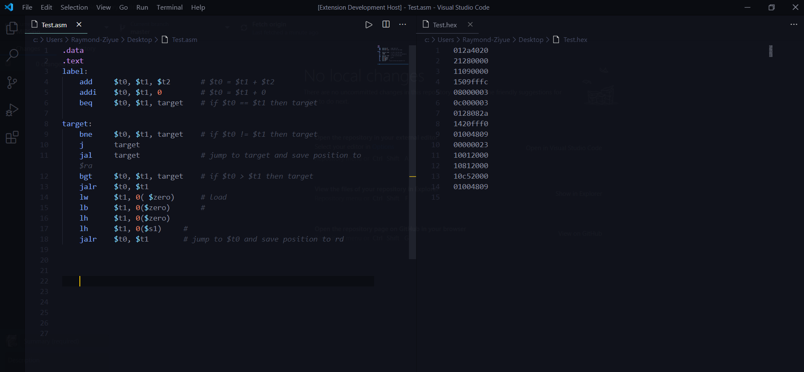Open the Go menu

click(124, 7)
